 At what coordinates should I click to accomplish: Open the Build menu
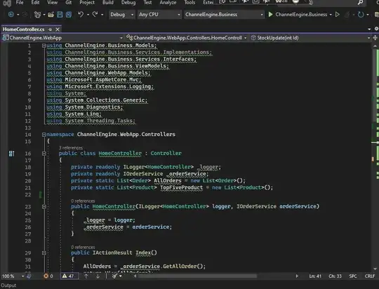click(108, 3)
